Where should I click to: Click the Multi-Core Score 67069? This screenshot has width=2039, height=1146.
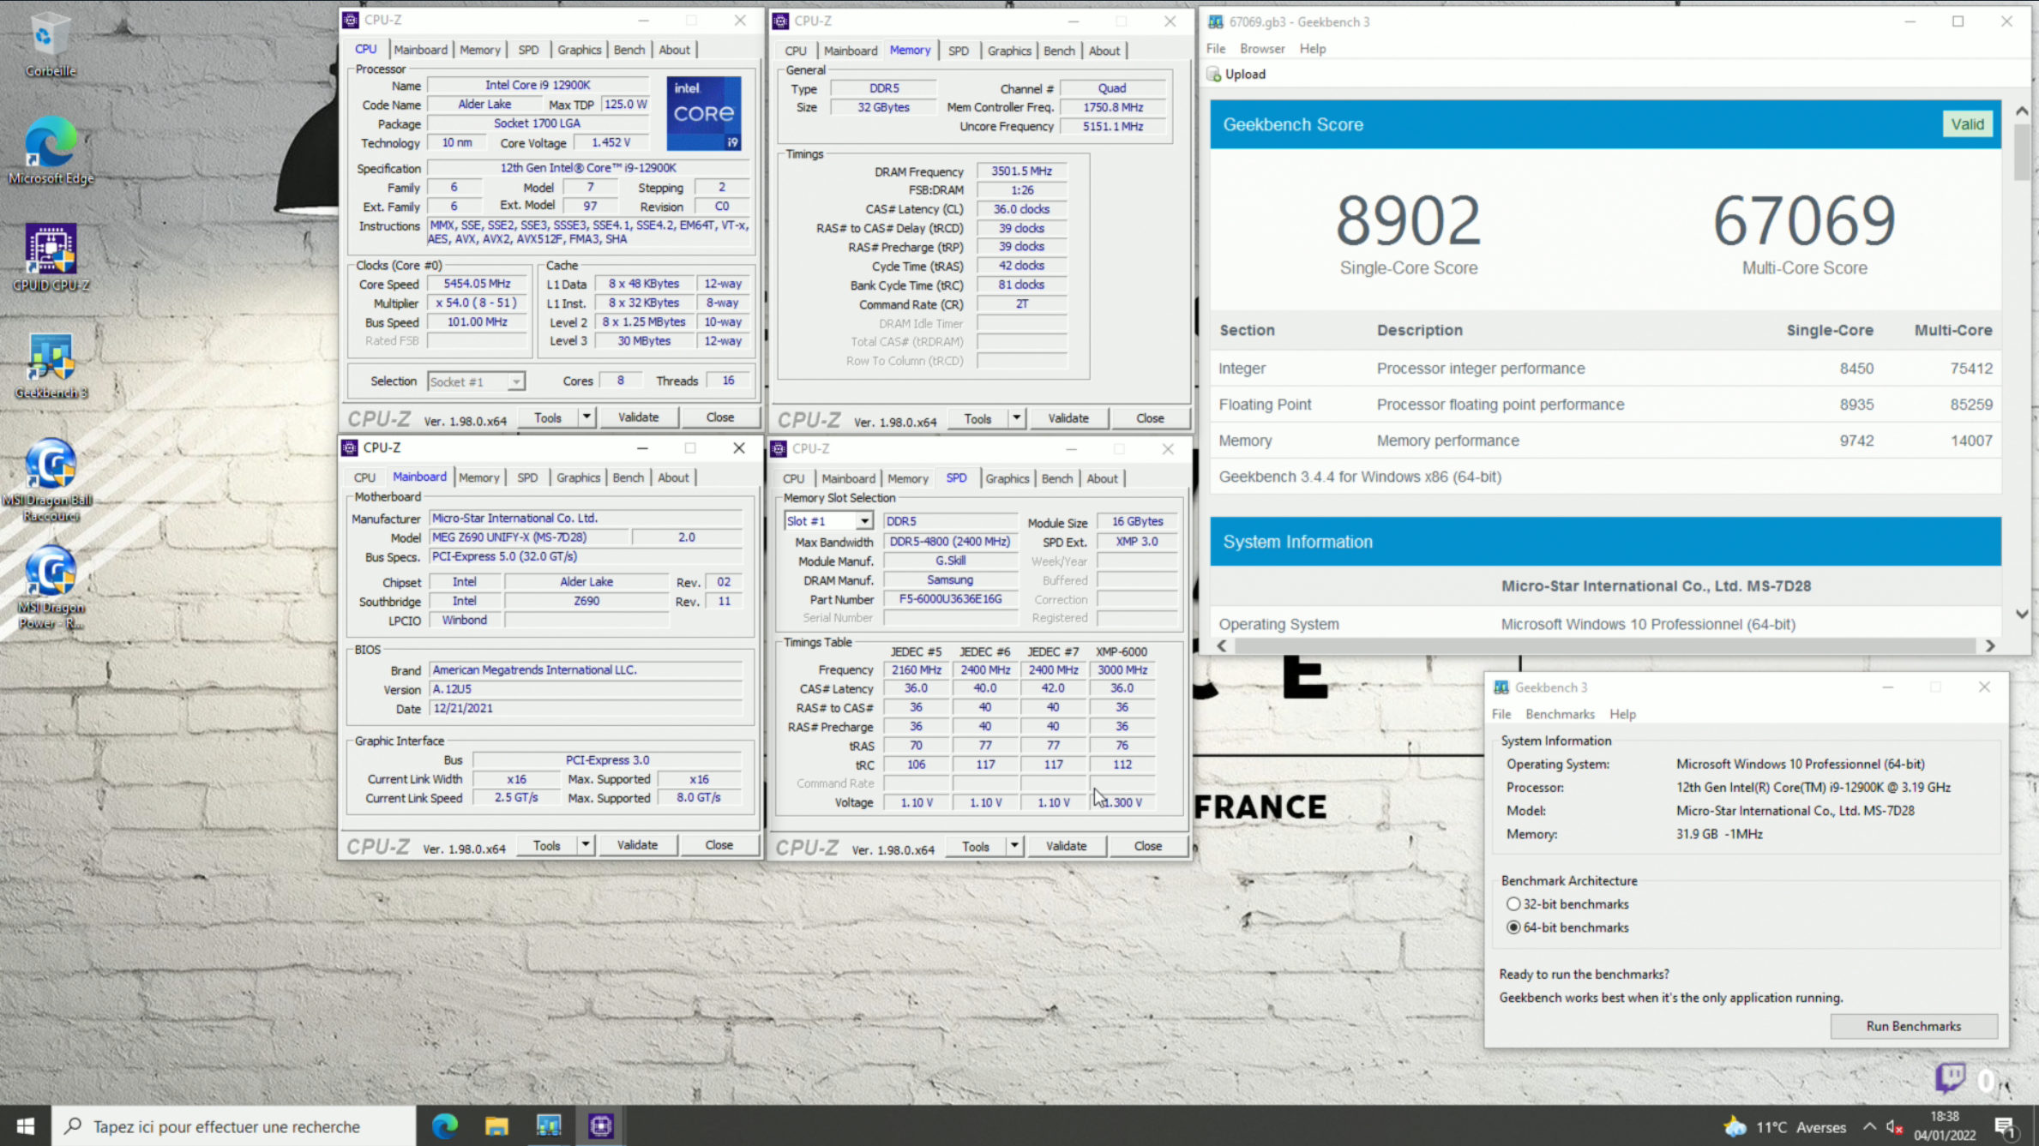click(1804, 220)
